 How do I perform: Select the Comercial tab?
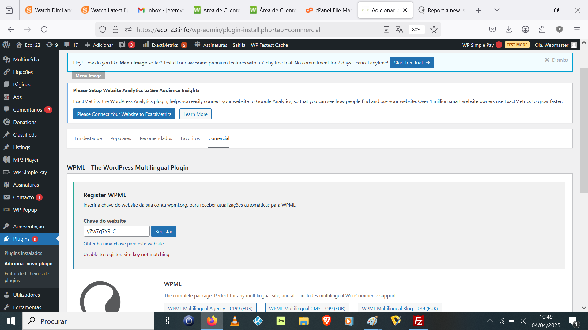click(219, 138)
